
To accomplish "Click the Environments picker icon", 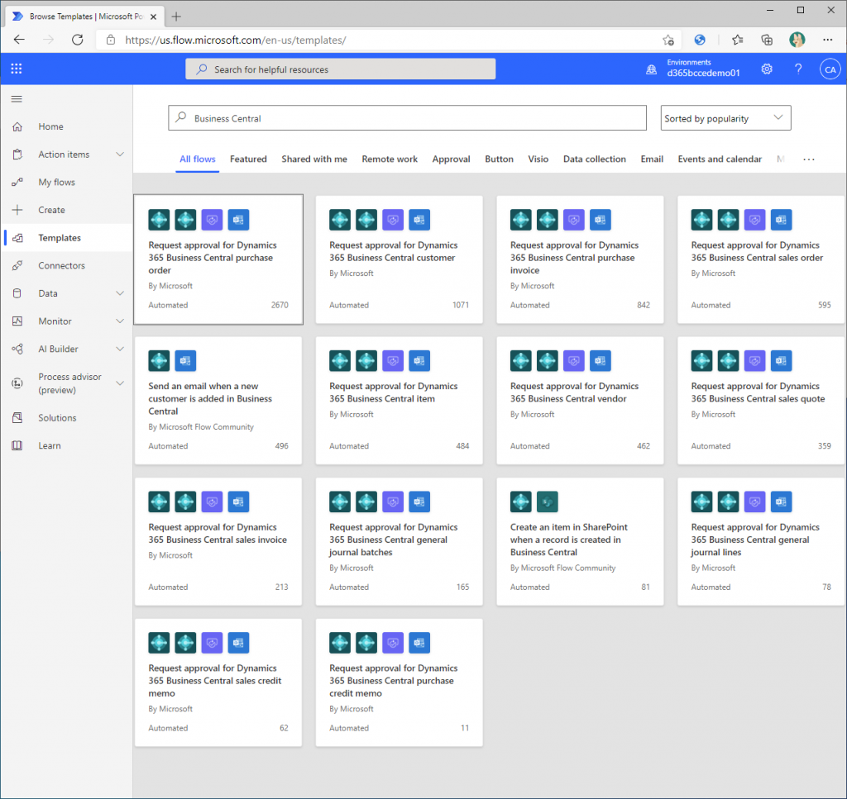I will tap(652, 69).
